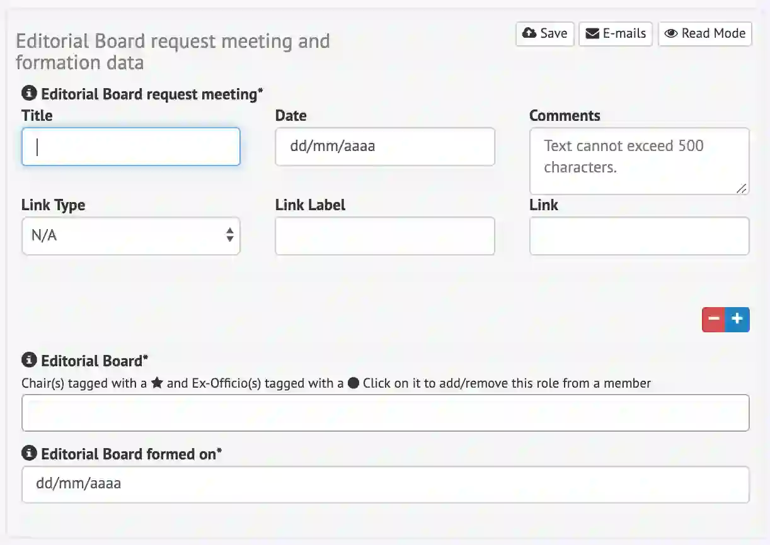Image resolution: width=770 pixels, height=545 pixels.
Task: Click into the Comments text area
Action: [x=639, y=160]
